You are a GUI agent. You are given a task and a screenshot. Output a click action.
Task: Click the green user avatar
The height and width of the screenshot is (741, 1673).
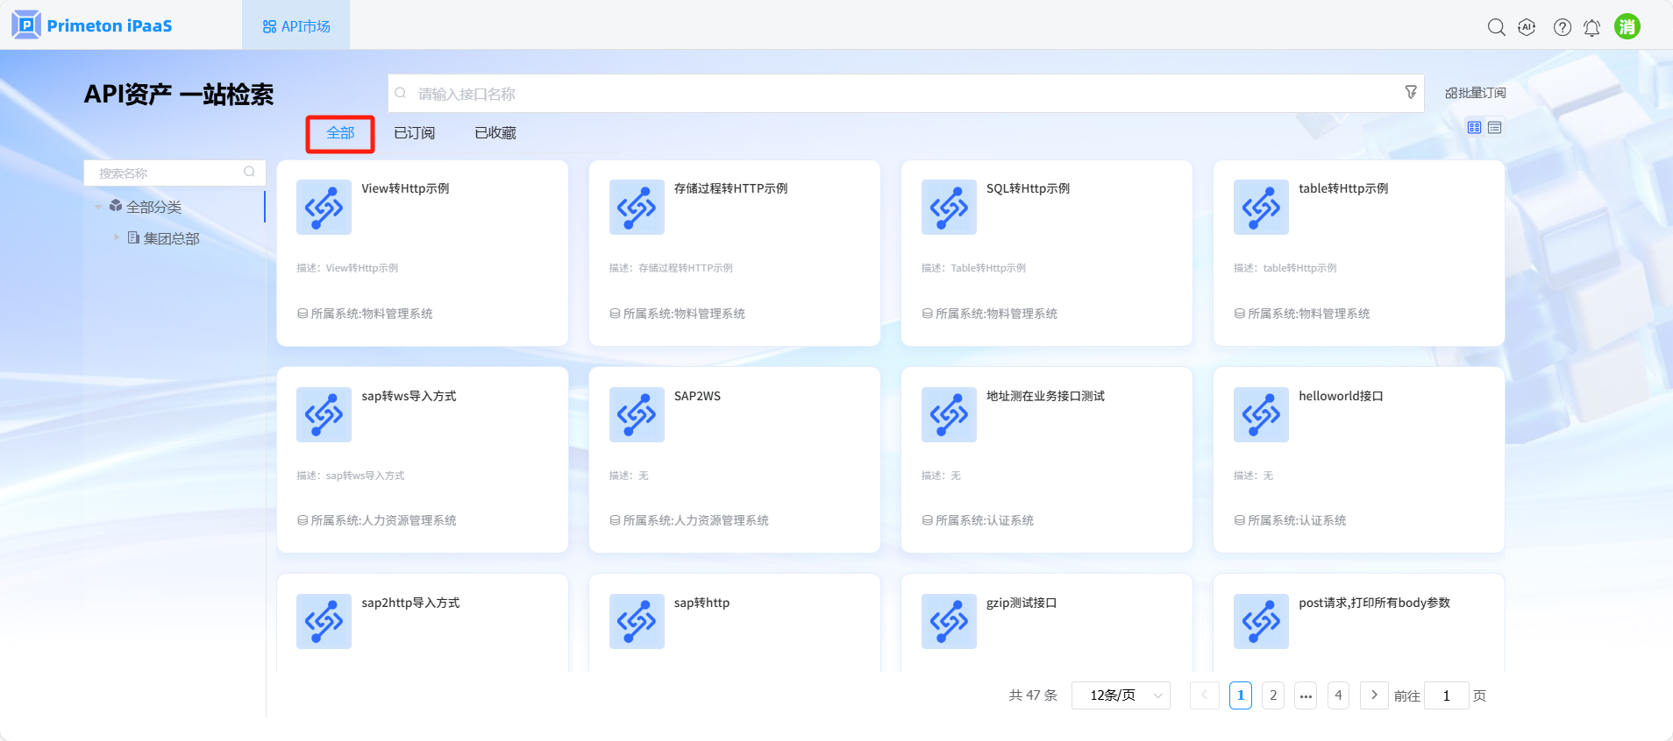(1627, 26)
